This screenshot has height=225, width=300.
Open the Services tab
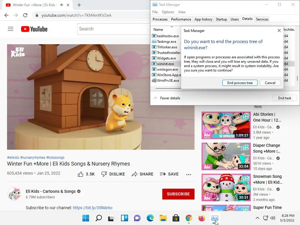(262, 19)
